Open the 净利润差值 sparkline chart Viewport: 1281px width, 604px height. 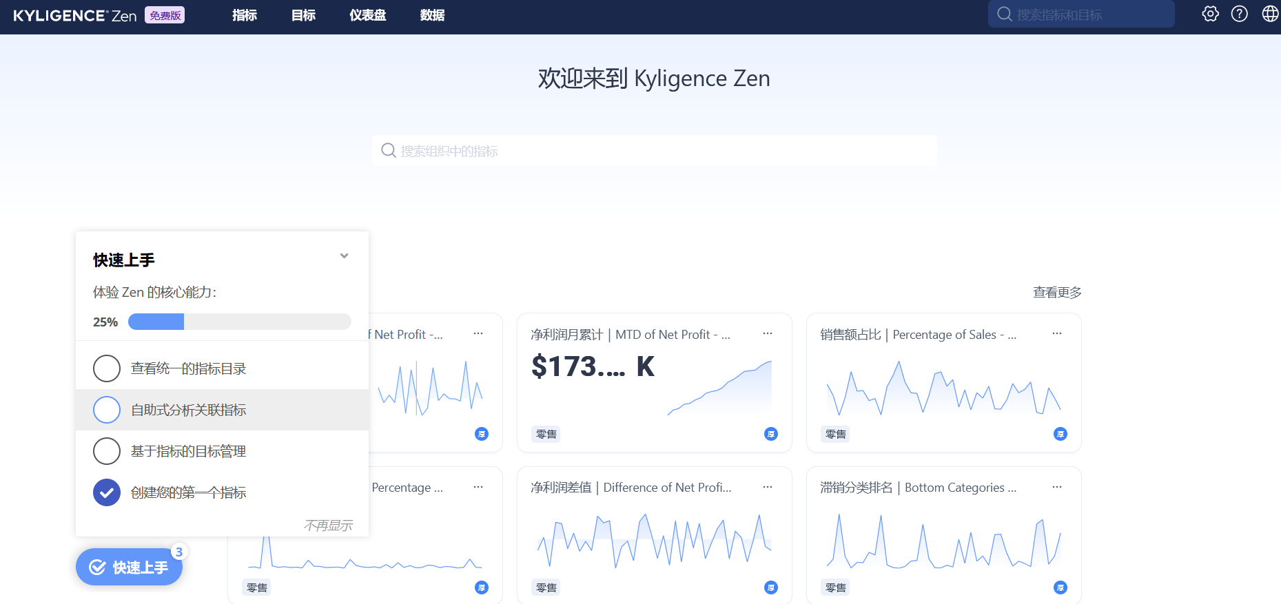(x=654, y=540)
